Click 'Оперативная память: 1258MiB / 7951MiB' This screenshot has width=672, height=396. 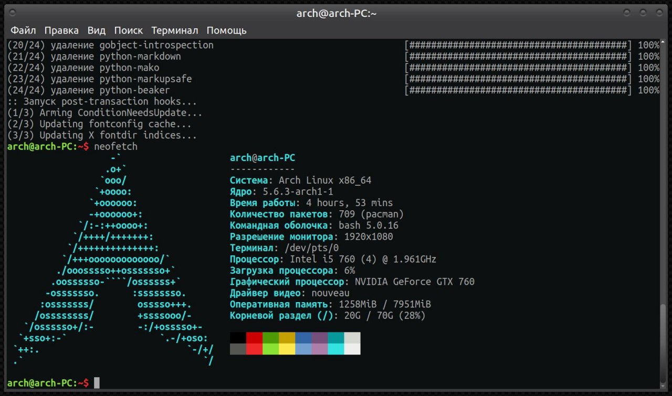click(330, 304)
